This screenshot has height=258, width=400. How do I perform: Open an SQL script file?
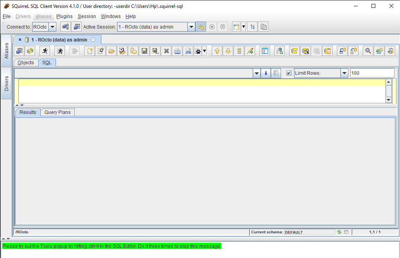111,51
